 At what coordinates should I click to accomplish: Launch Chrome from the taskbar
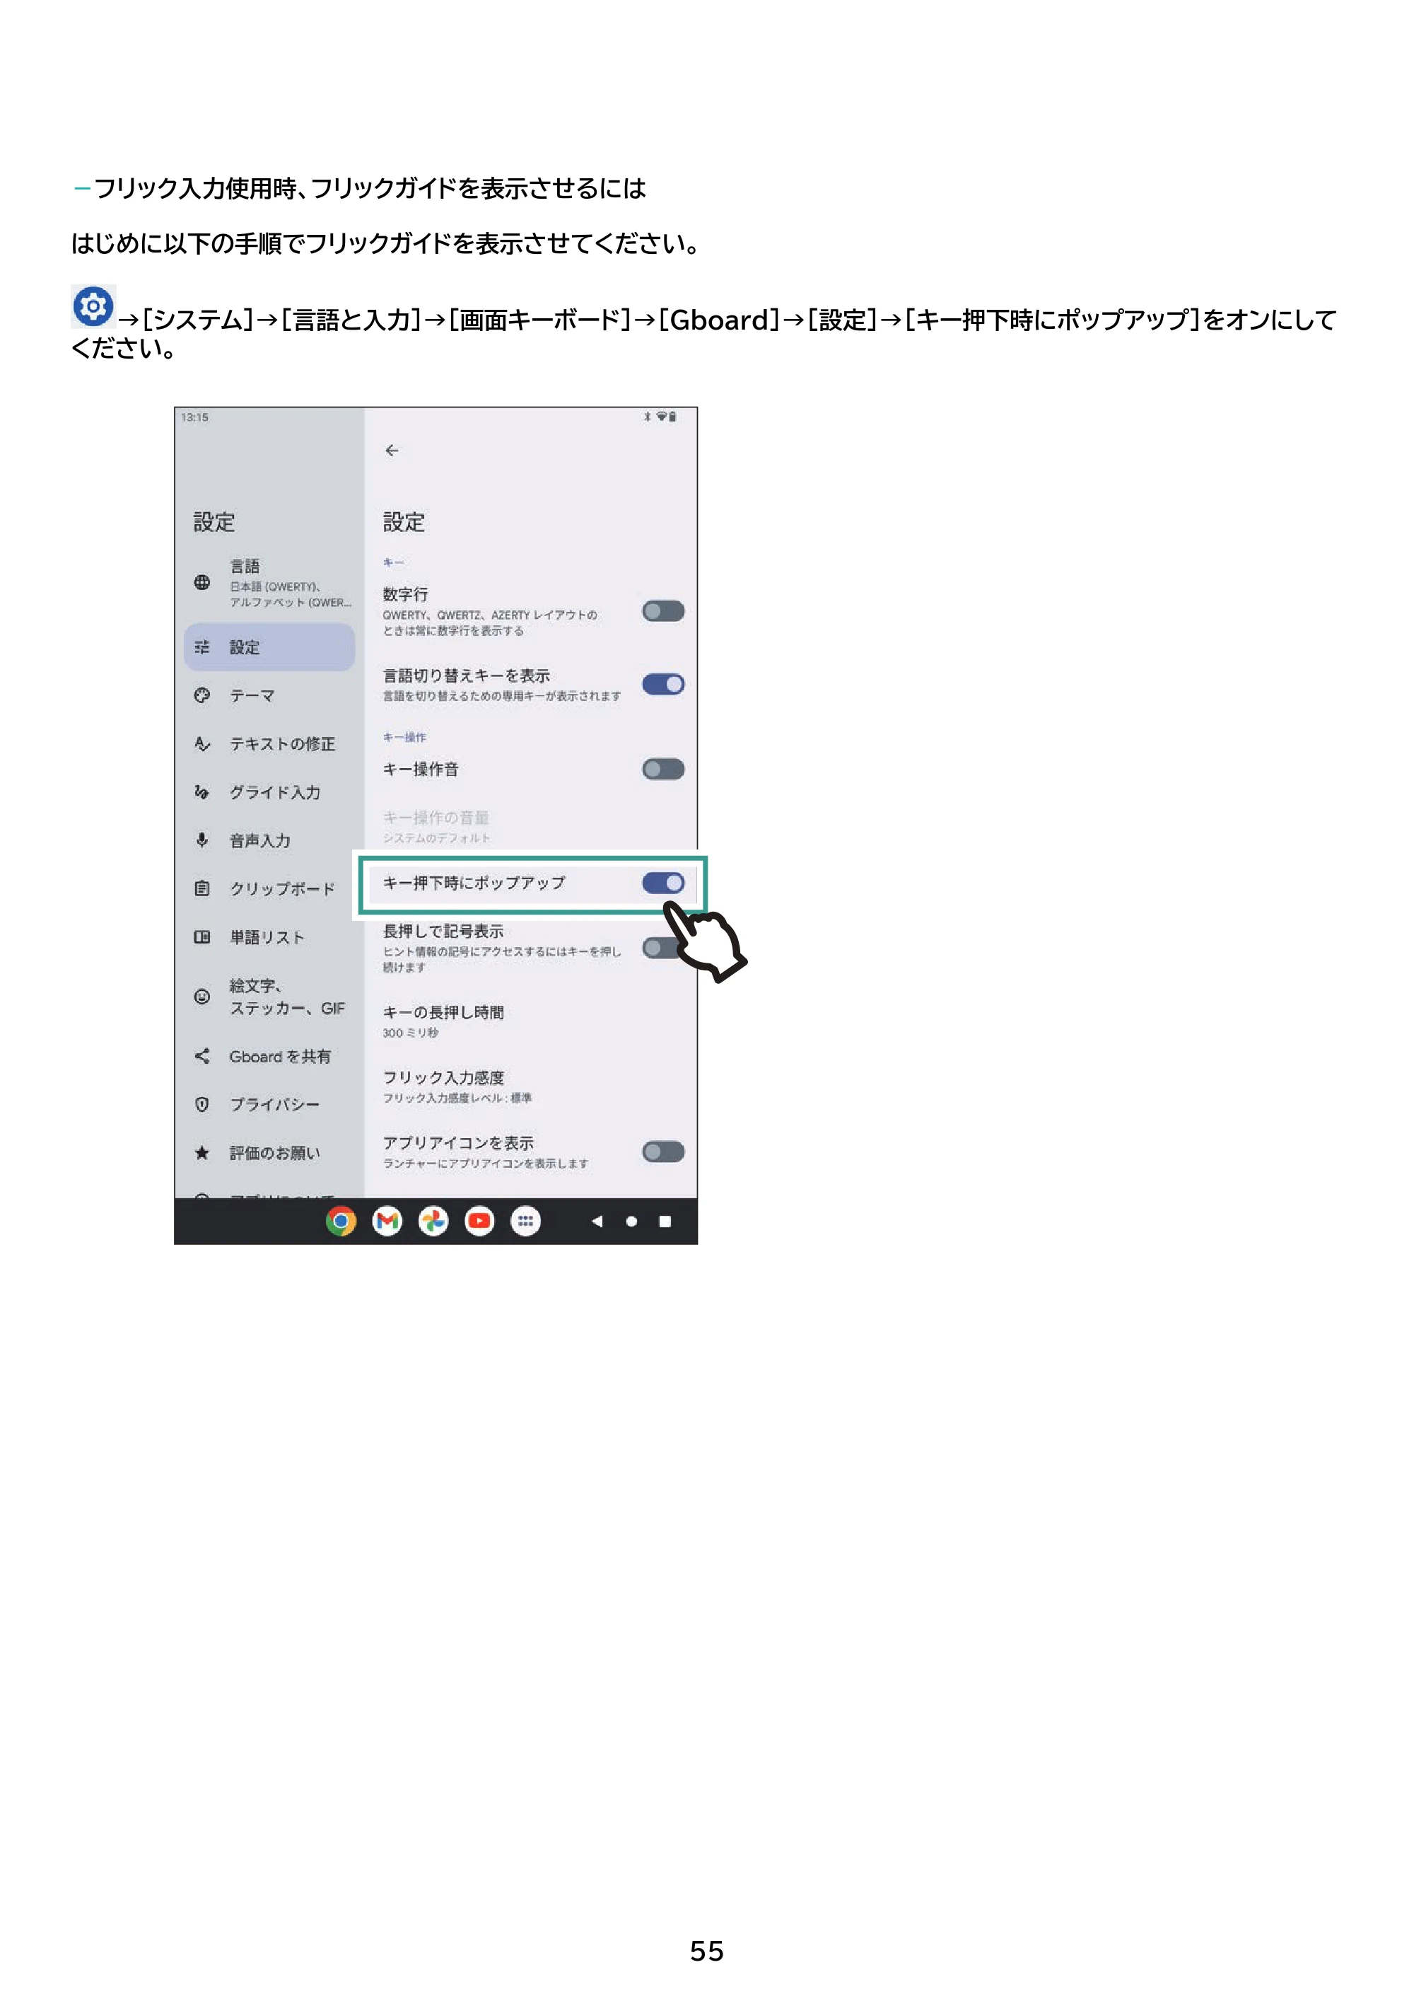point(341,1221)
